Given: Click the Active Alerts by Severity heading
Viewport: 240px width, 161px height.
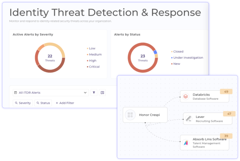Looking at the screenshot, I should (33, 34).
